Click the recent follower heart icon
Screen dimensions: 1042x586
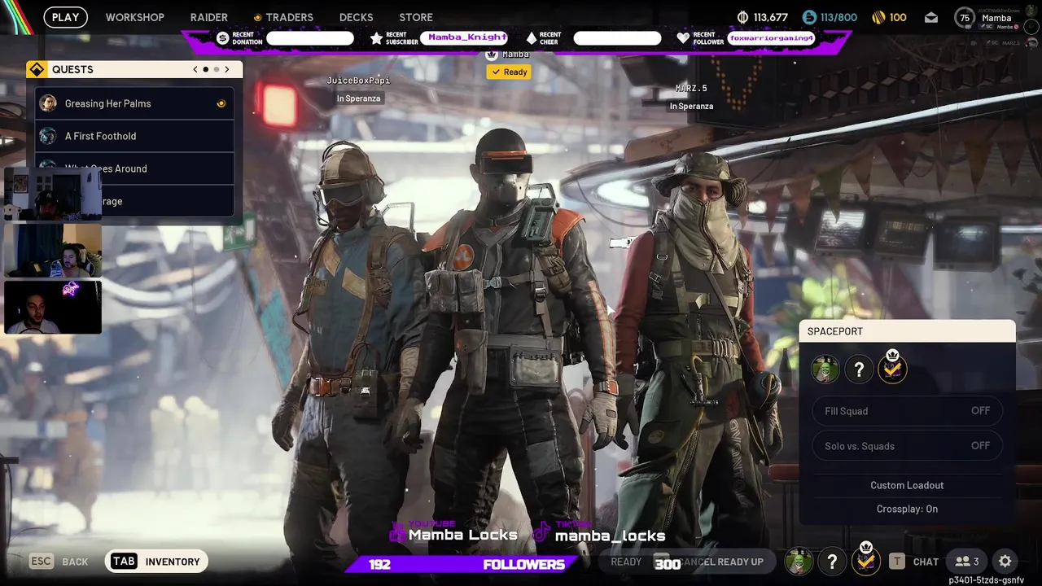683,38
